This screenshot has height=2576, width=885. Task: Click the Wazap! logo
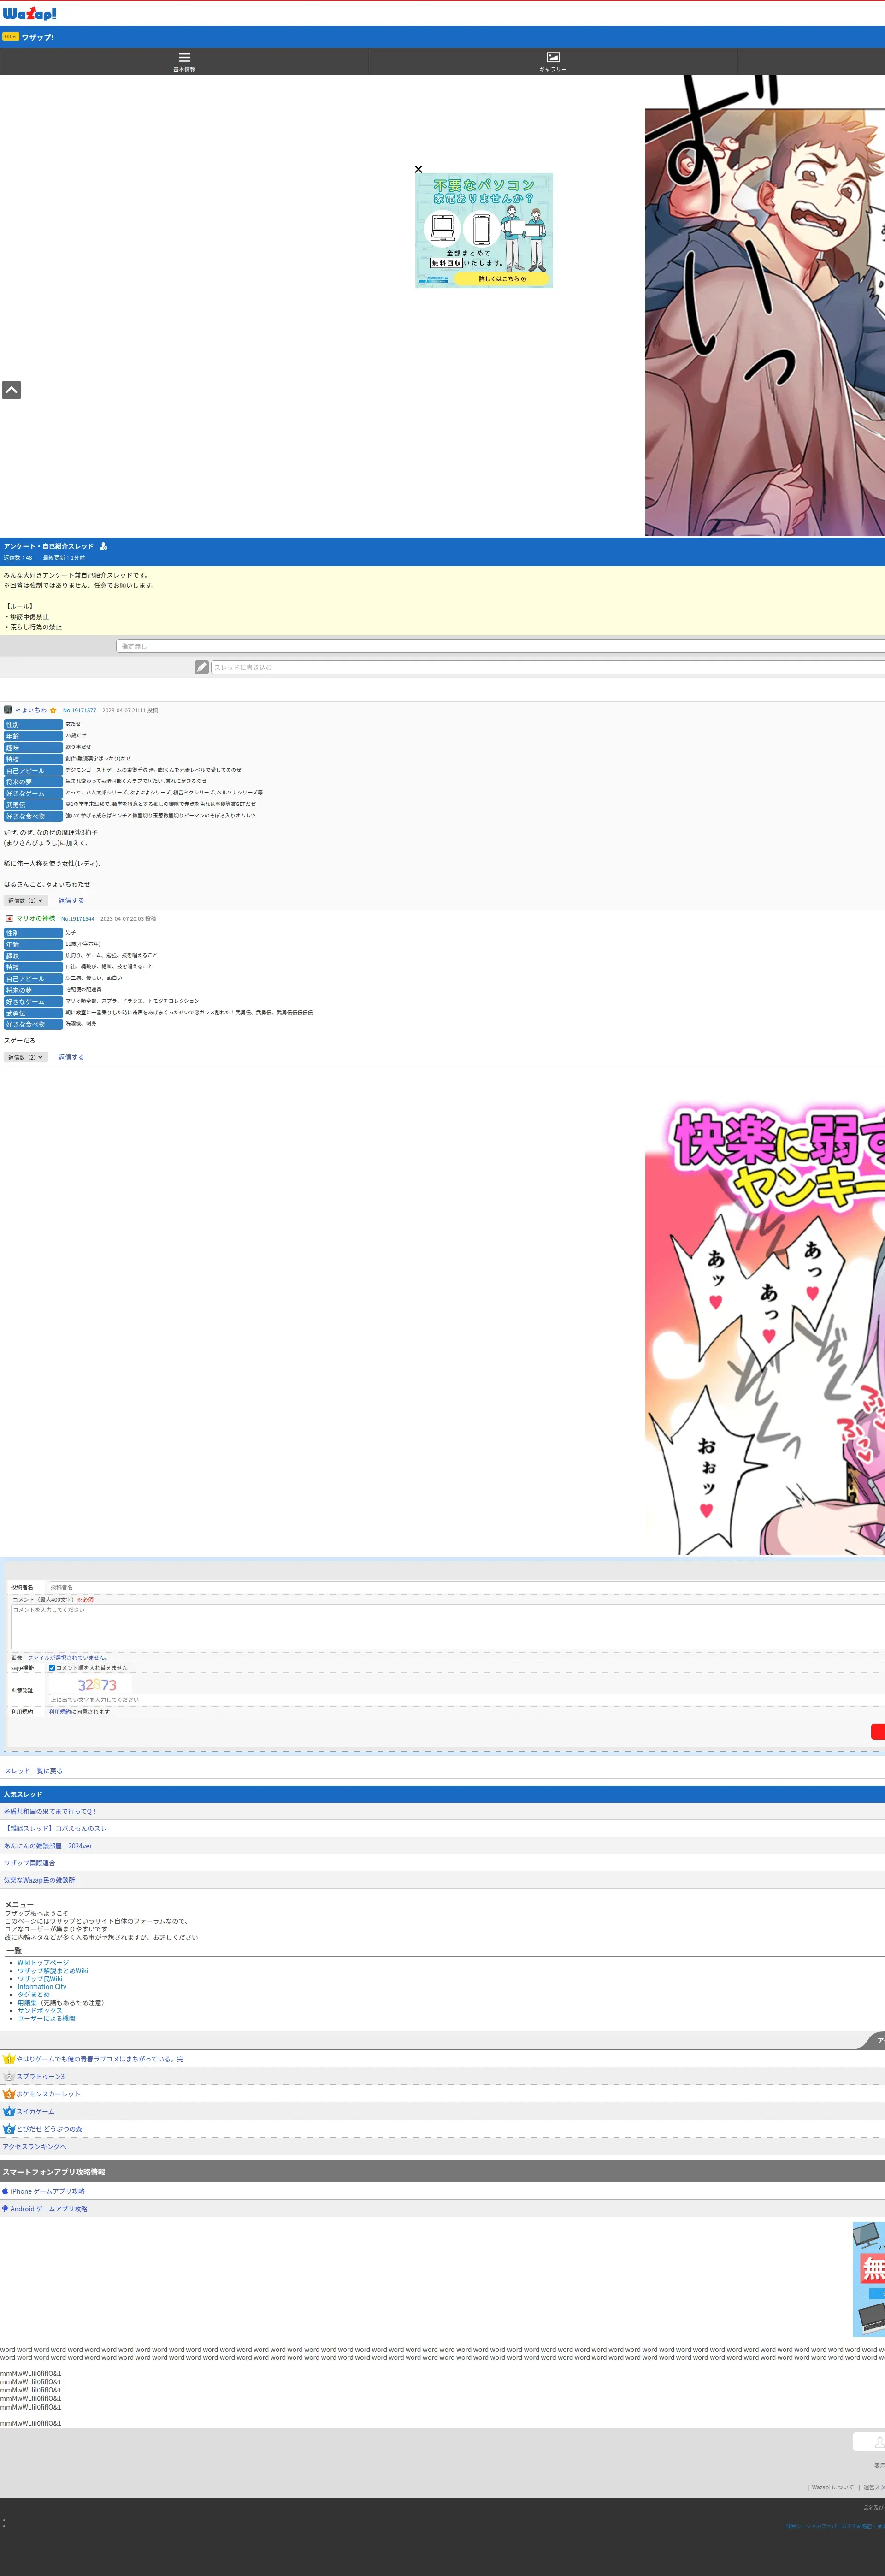point(29,13)
